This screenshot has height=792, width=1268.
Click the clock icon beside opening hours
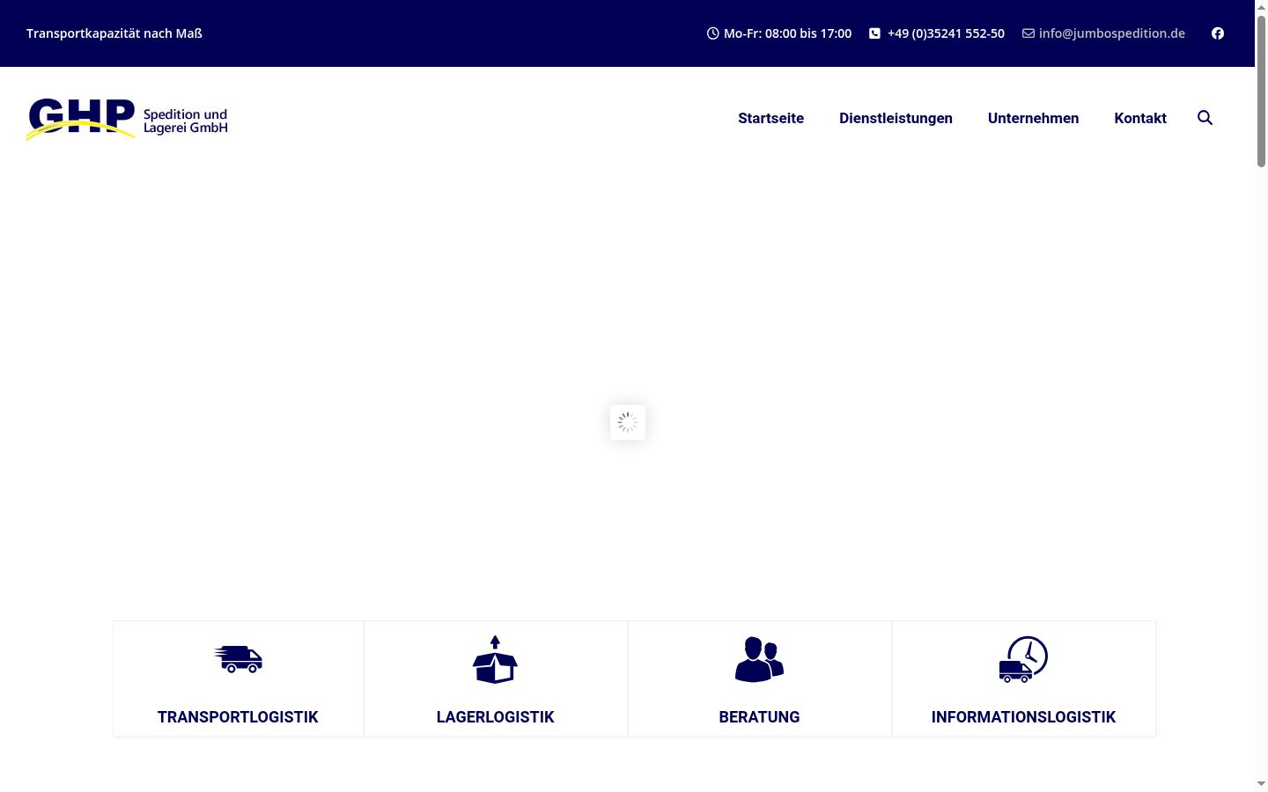[712, 33]
